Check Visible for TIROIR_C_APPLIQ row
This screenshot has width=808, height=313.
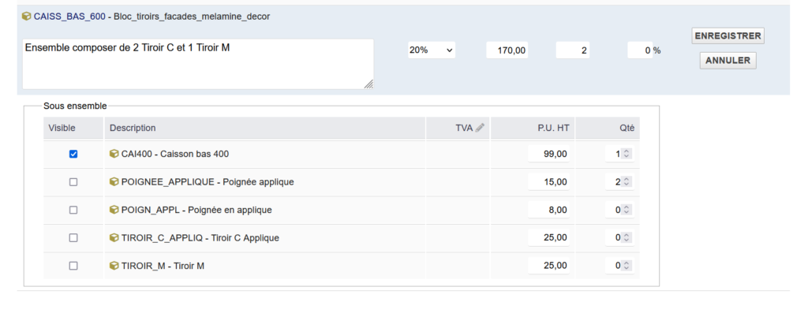pyautogui.click(x=73, y=238)
